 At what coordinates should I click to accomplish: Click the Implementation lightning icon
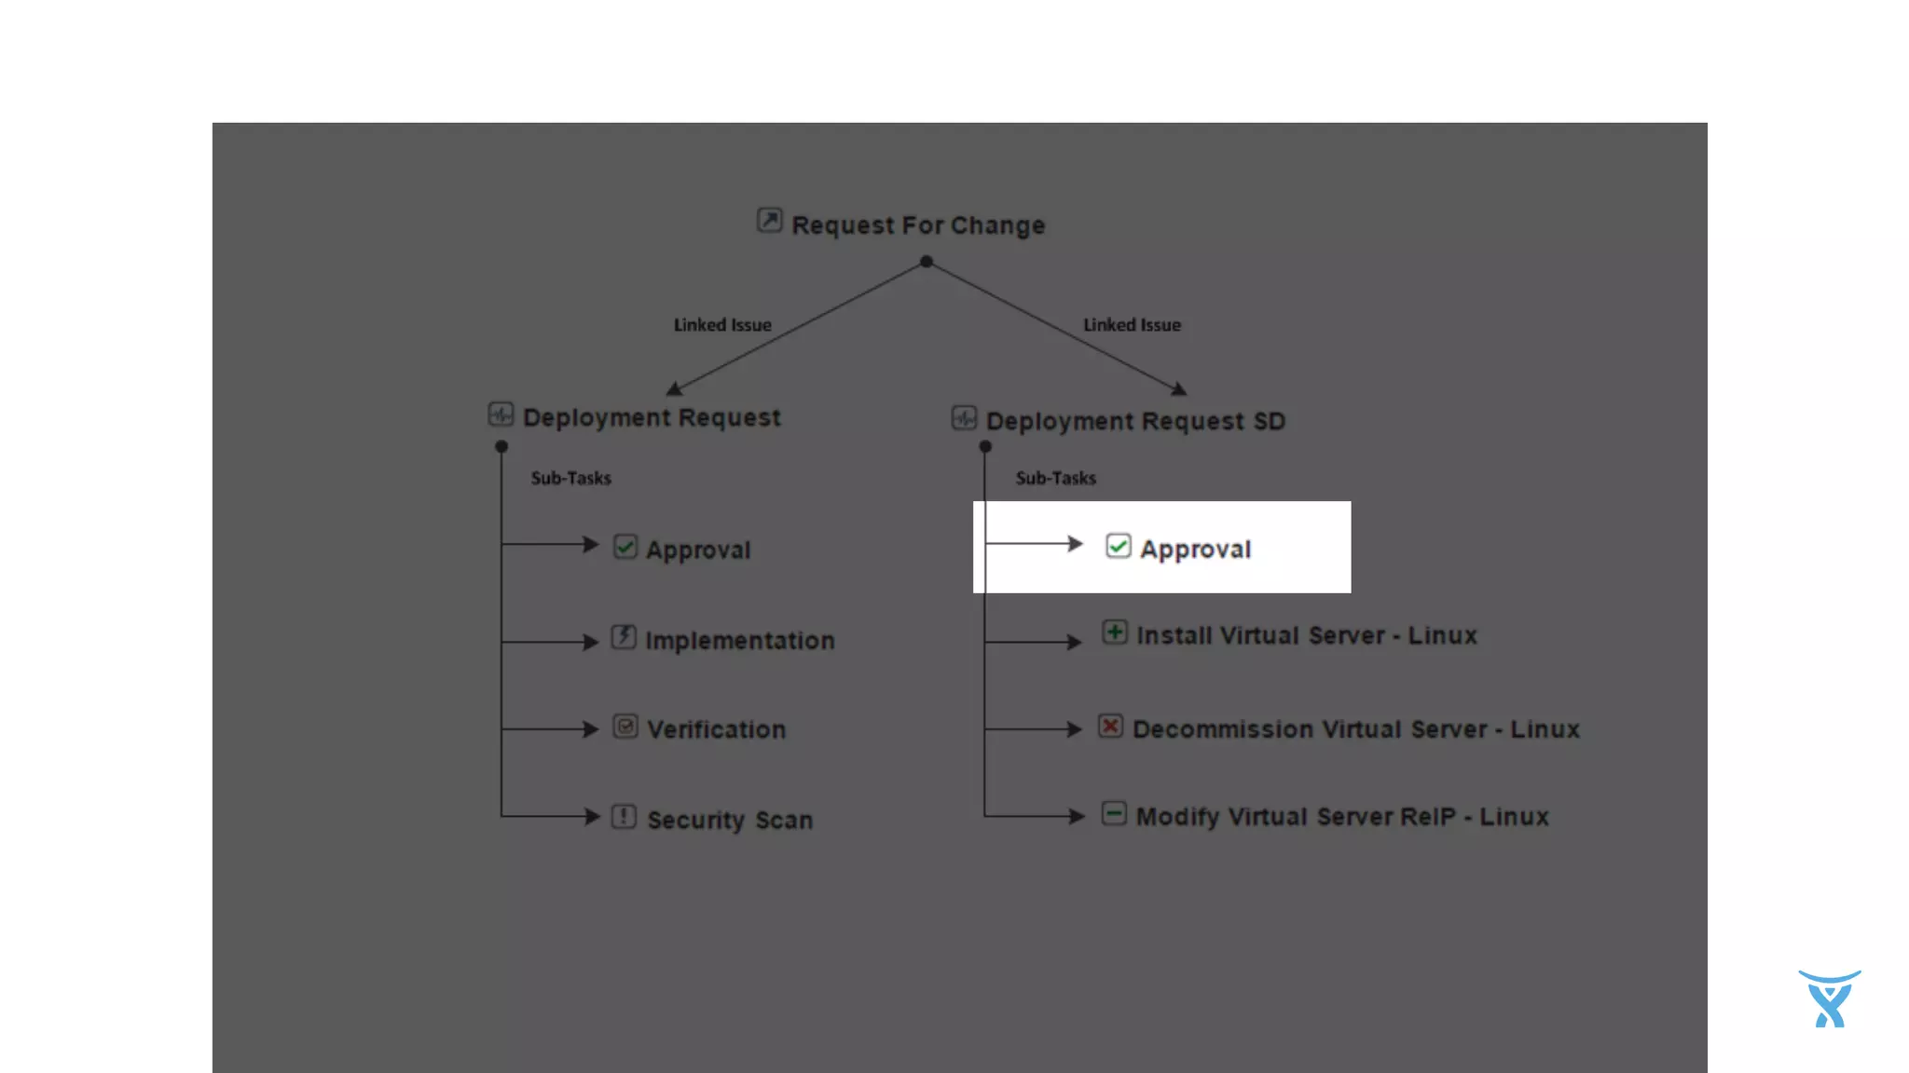pyautogui.click(x=624, y=637)
